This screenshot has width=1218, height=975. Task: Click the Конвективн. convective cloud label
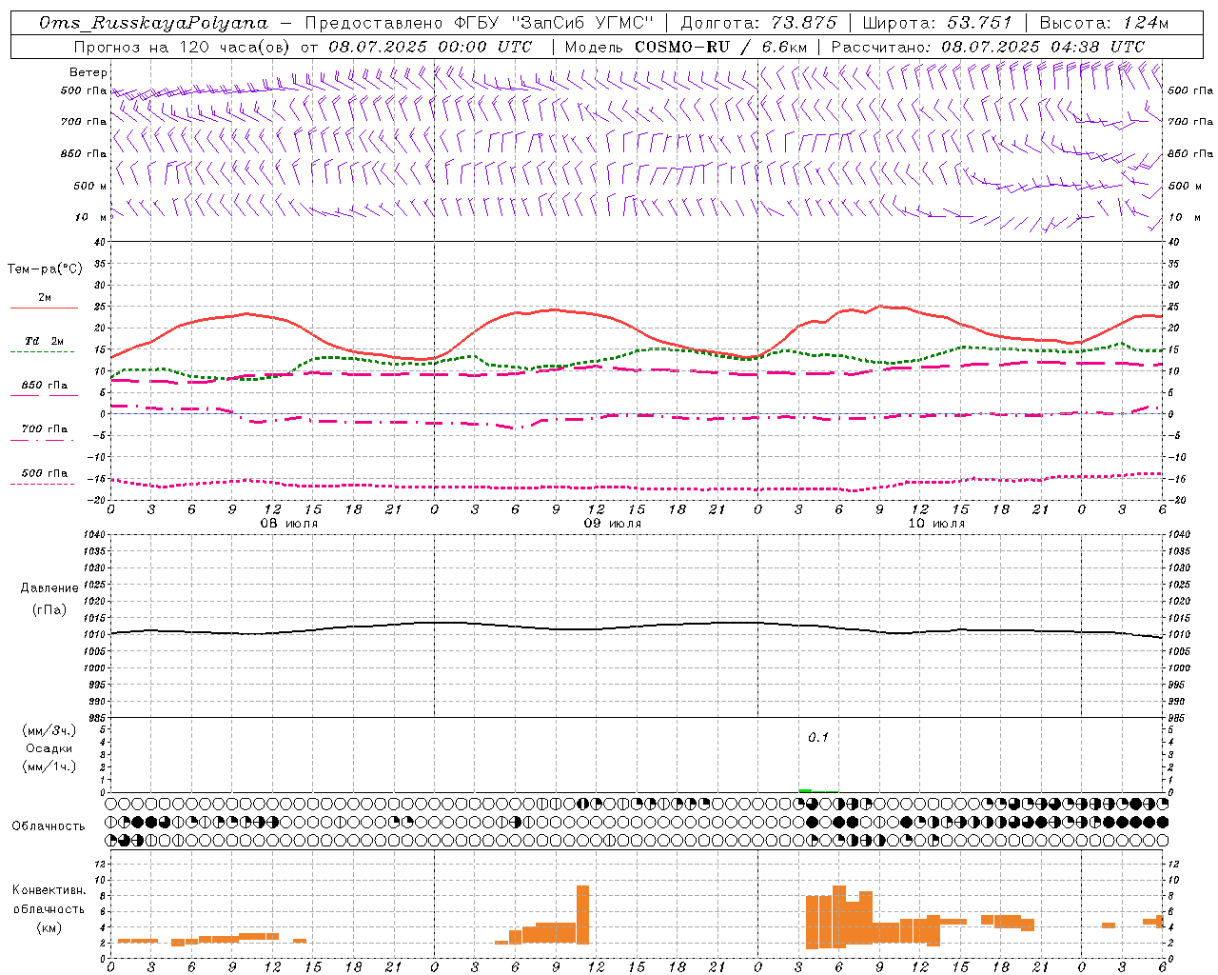[x=49, y=890]
